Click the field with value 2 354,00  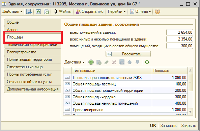click(x=180, y=39)
